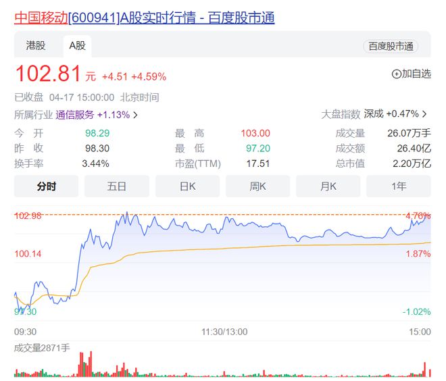This screenshot has width=446, height=381.
Task: Click the 换手率 value 3.44%
Action: pyautogui.click(x=95, y=163)
